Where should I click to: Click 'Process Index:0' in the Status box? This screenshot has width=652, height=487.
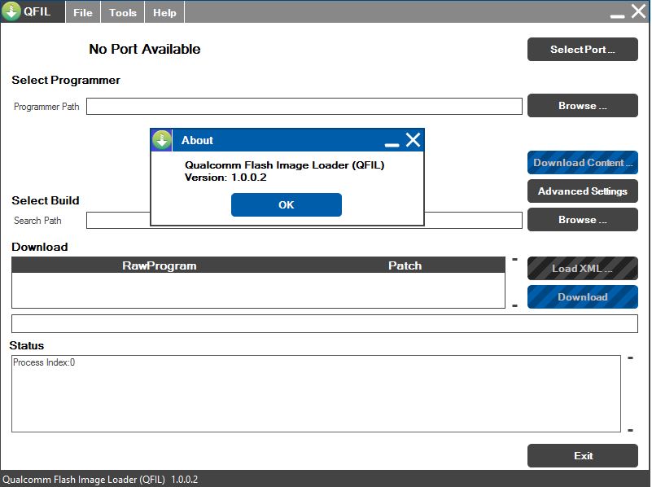point(44,362)
